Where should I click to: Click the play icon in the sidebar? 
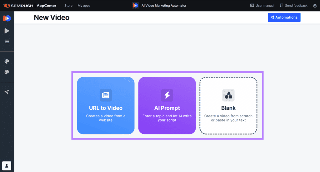pyautogui.click(x=7, y=31)
